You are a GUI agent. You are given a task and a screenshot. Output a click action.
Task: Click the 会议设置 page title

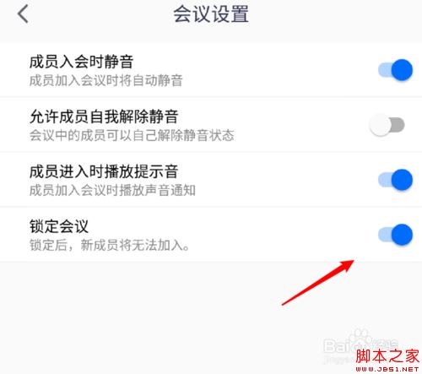click(x=211, y=14)
